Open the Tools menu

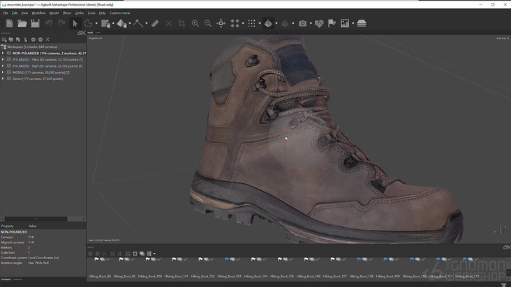point(91,13)
